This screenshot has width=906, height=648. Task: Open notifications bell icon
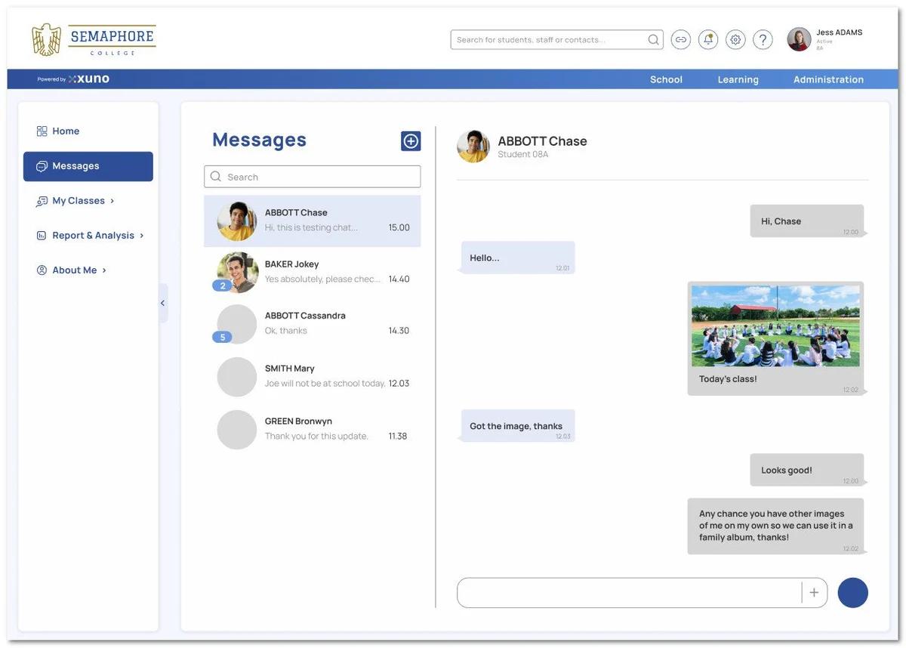[x=708, y=40]
